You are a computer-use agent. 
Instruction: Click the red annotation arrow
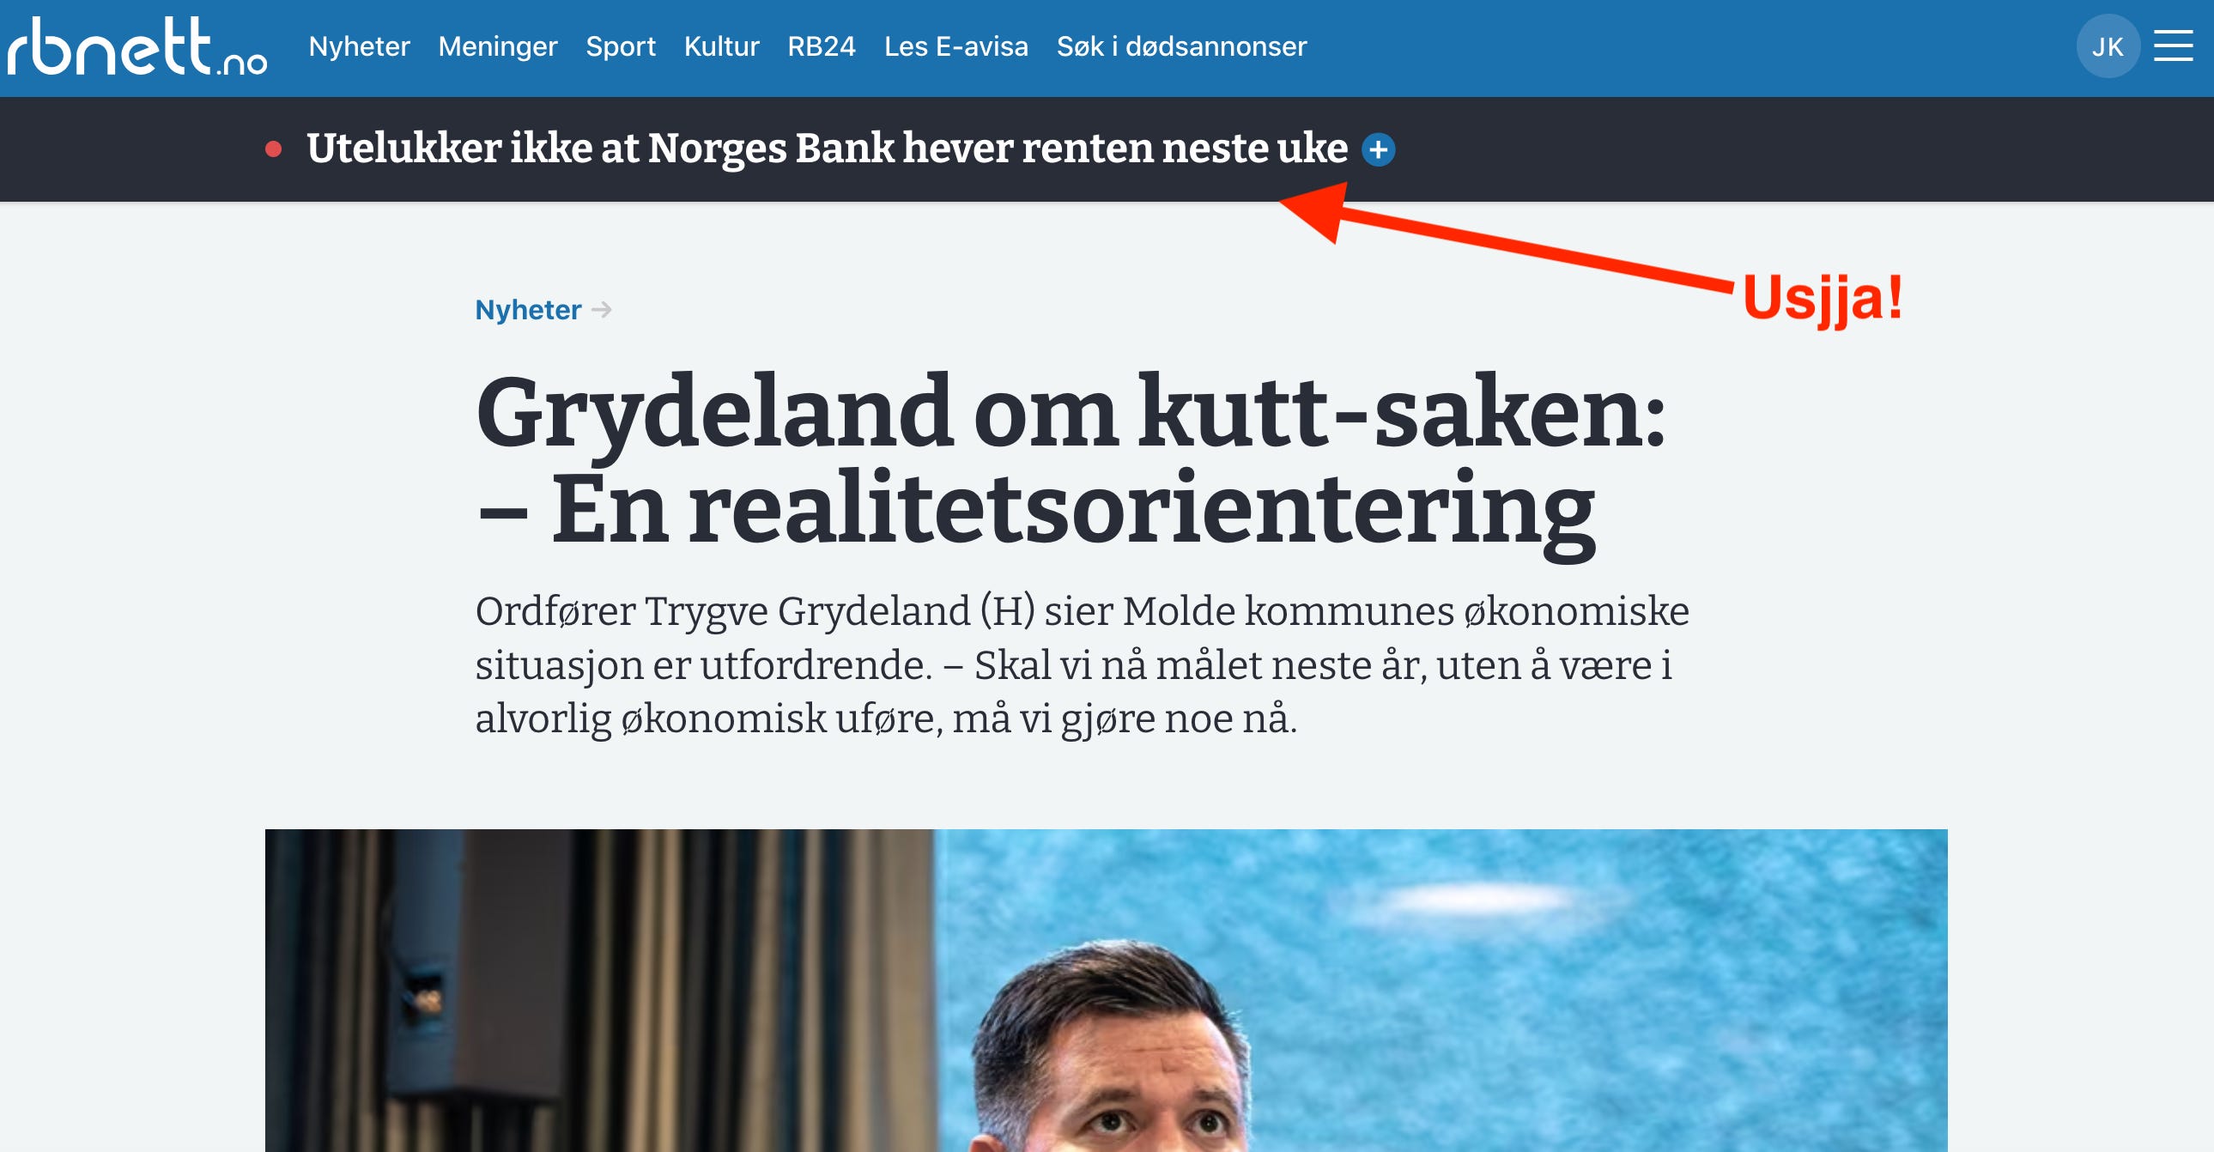[x=1506, y=235]
